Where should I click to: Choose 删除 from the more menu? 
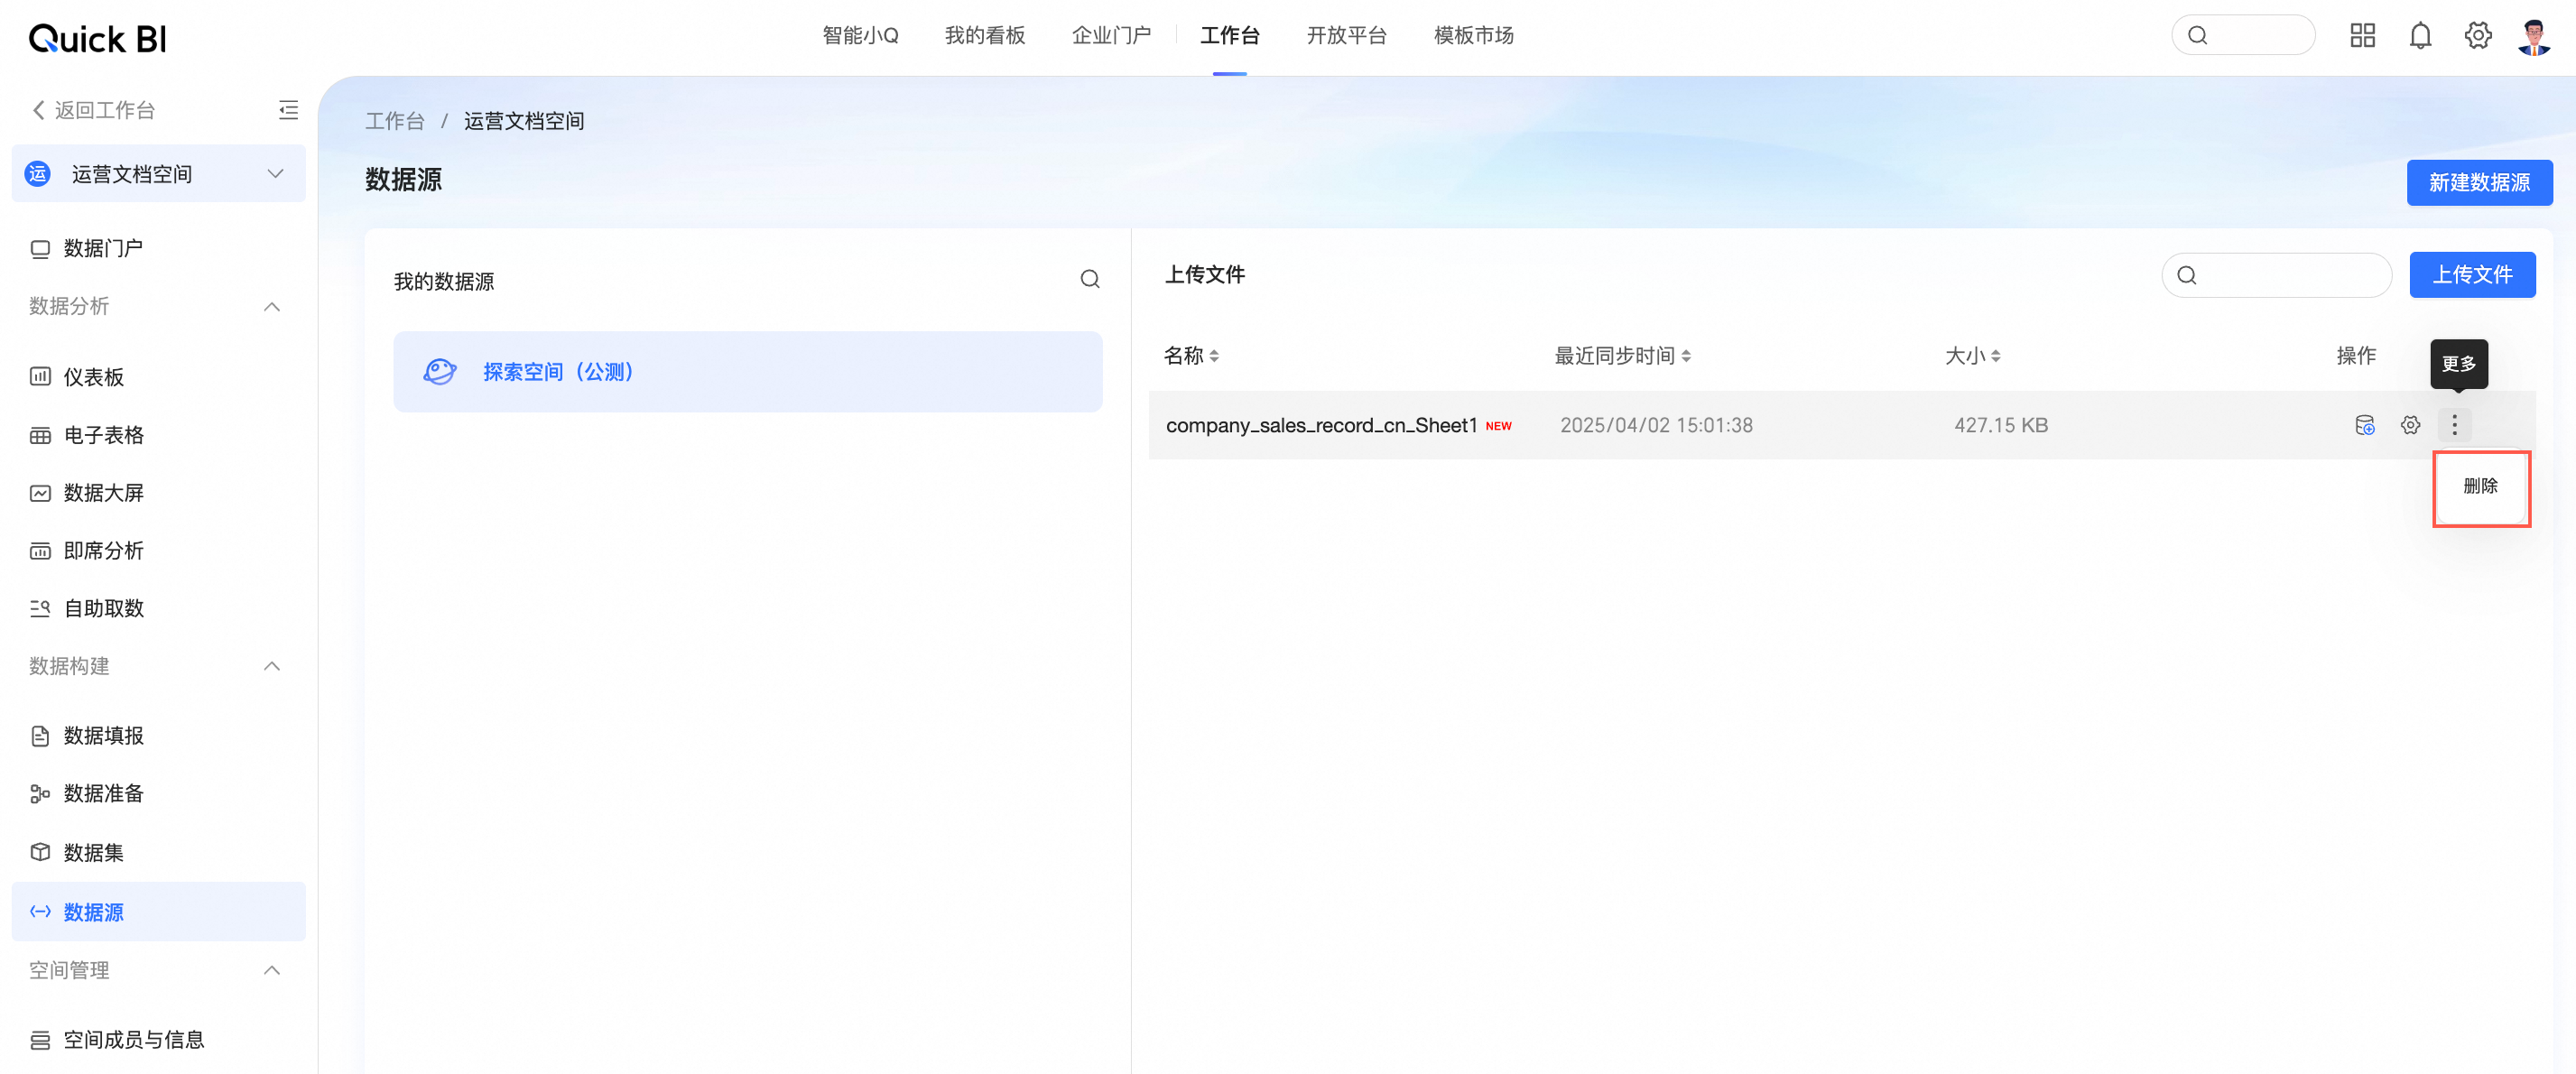click(2481, 487)
